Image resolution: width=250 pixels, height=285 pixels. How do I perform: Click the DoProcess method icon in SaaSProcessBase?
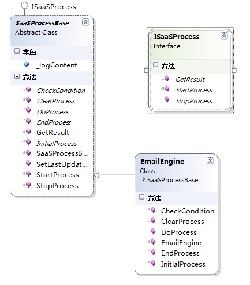[x=27, y=110]
